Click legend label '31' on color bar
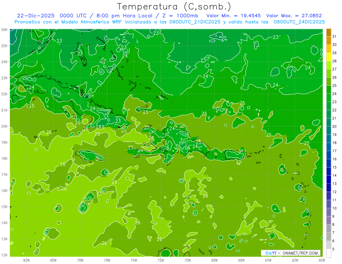342x264 pixels. tap(335, 36)
